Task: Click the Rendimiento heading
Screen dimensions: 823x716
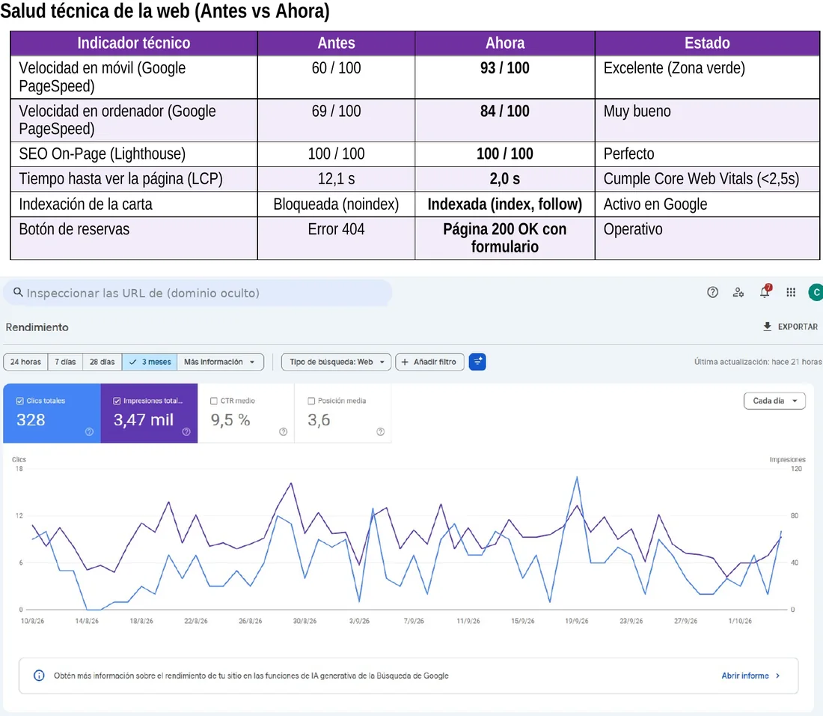Action: (37, 327)
